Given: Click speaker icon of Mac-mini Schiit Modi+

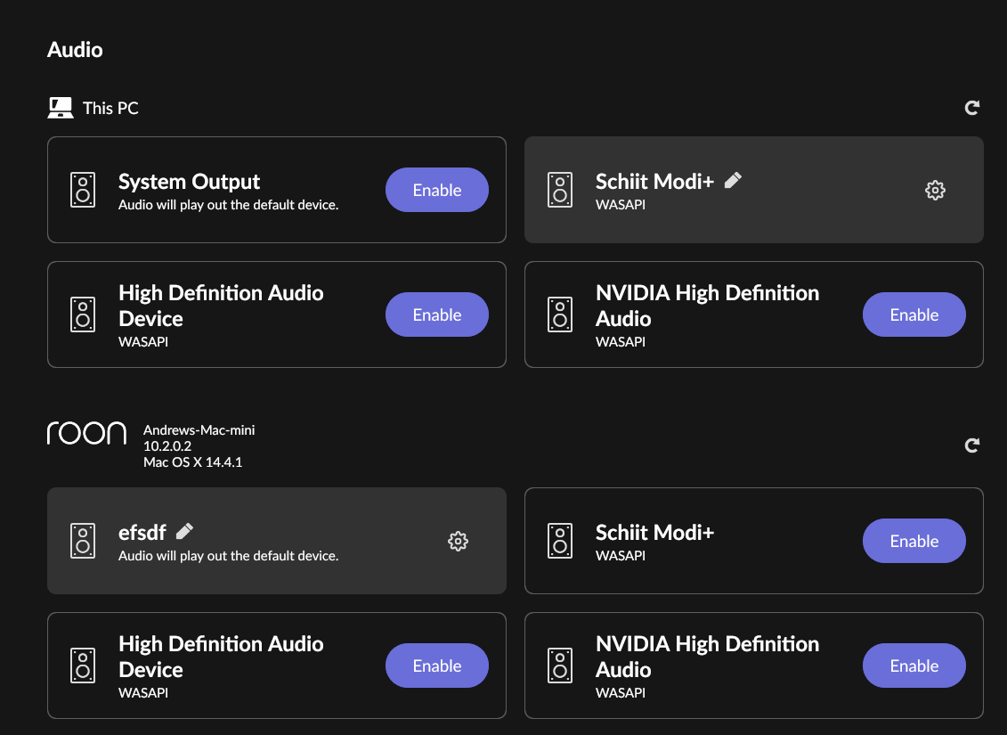Looking at the screenshot, I should (560, 540).
